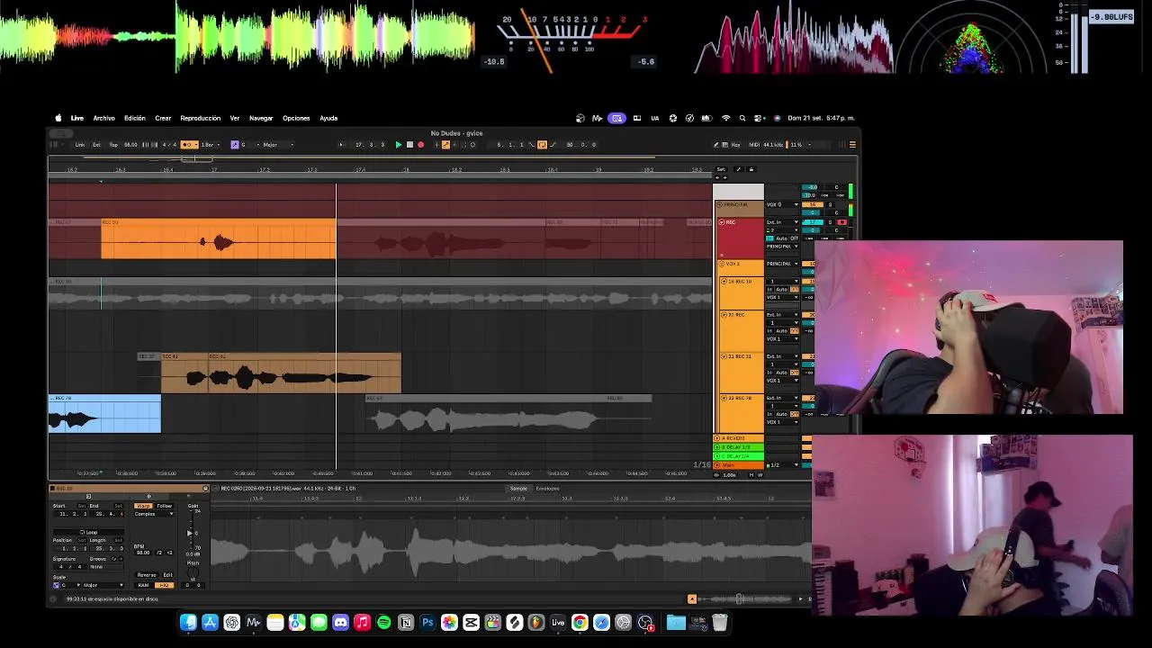
Task: Click the Set locator button above tracks
Action: pos(721,169)
